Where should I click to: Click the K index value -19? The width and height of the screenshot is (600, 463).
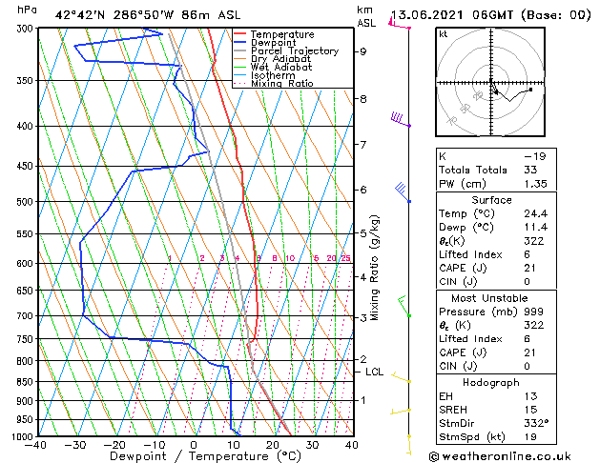(x=535, y=156)
